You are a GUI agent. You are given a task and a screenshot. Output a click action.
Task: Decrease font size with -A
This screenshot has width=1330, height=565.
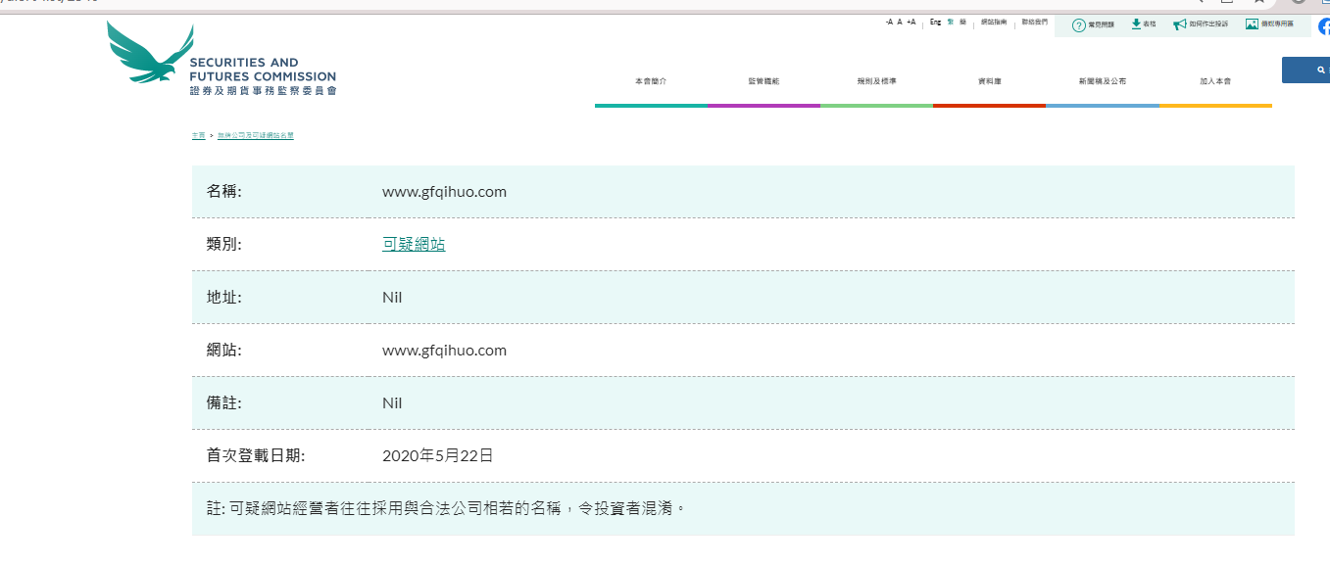coord(889,22)
